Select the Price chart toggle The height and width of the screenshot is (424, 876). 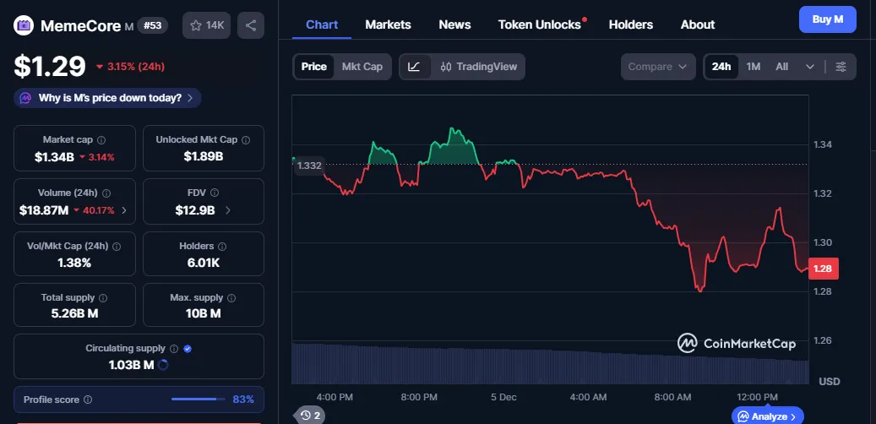coord(314,67)
